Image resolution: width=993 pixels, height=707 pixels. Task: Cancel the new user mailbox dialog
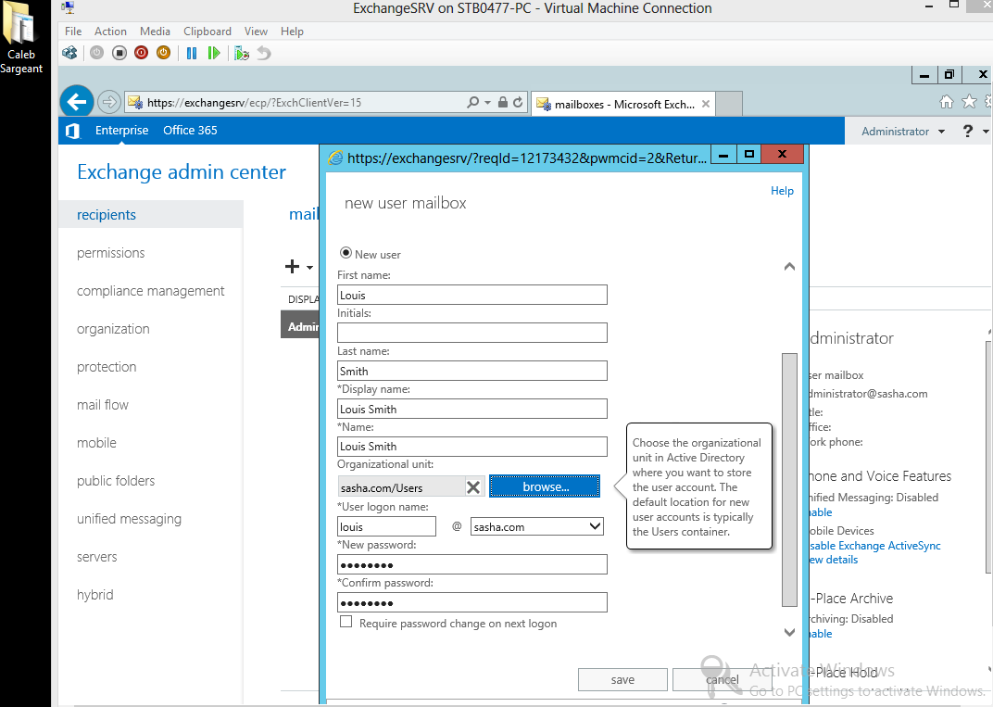(722, 679)
